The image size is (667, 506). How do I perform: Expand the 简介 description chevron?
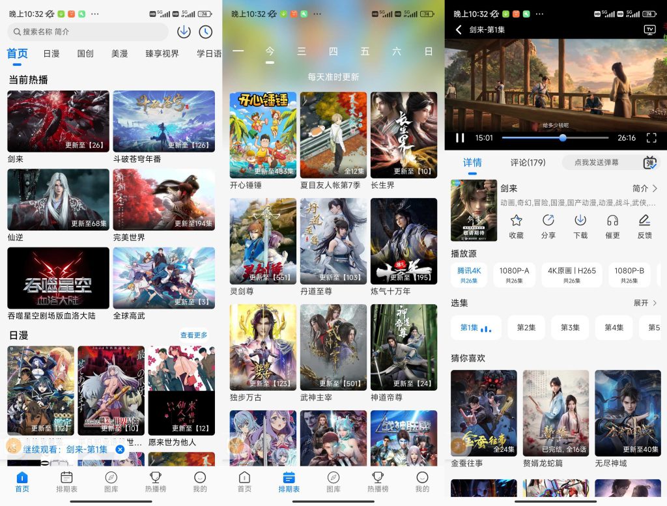655,188
